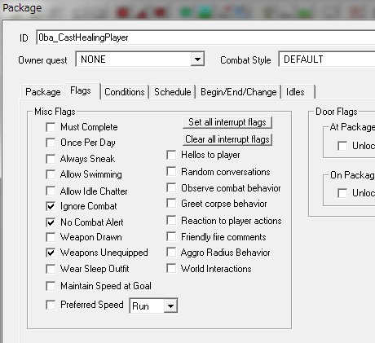Enable Friendly fire comments checkbox
Screen dimensions: 375x343
click(171, 236)
